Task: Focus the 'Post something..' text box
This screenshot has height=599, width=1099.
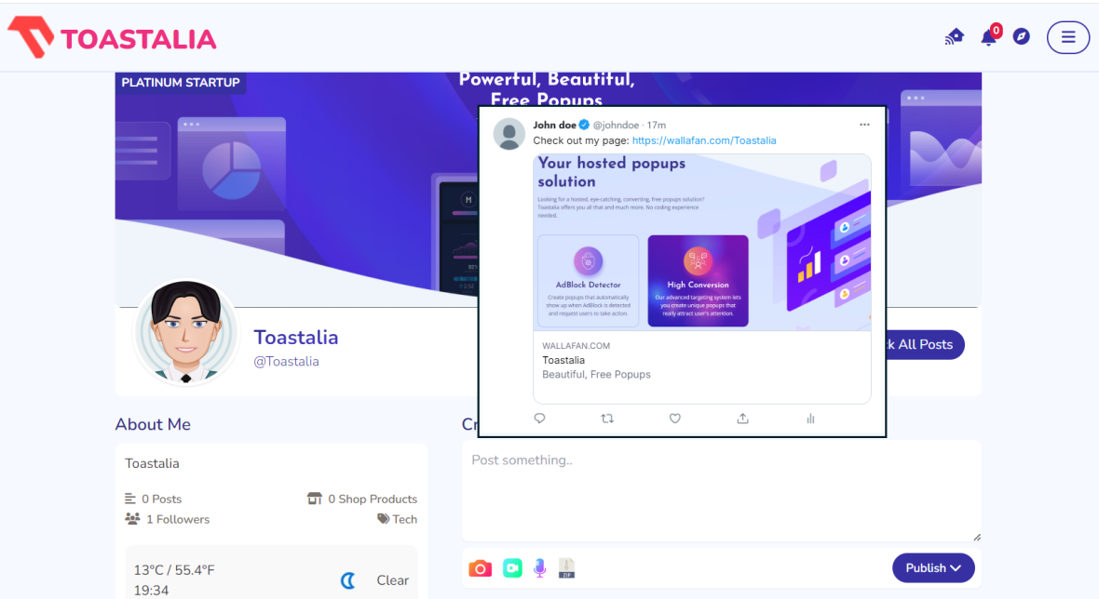Action: [721, 491]
